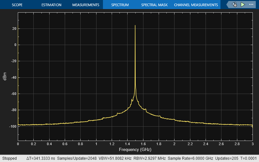Viewport: 259px width, 162px height.
Task: Go to the SPECTRAL MASK tab
Action: pos(154,5)
